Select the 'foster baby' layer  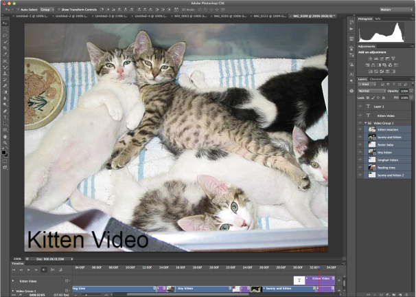[385, 144]
